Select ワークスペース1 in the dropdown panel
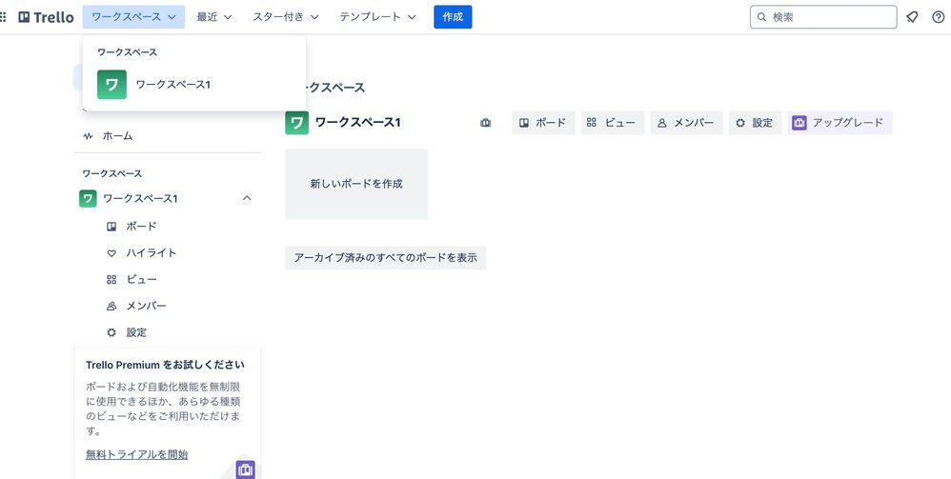The image size is (951, 479). (194, 85)
